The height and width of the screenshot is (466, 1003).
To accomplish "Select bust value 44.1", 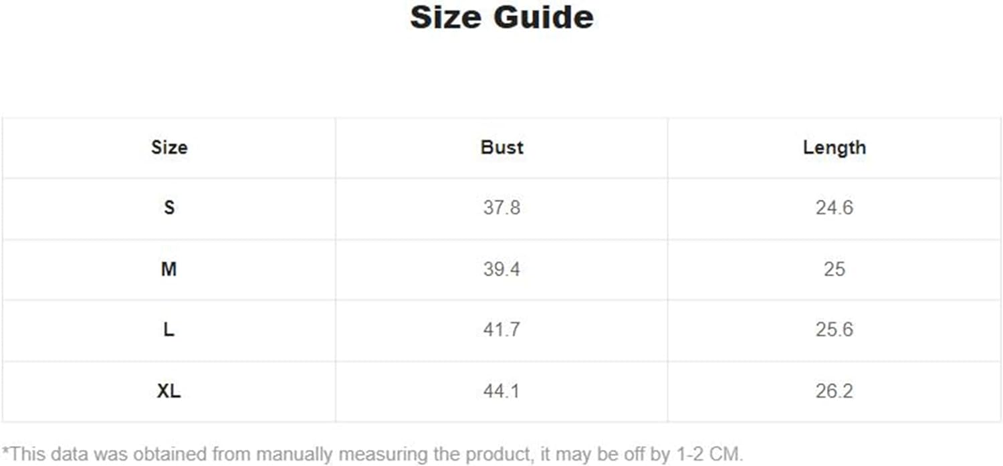I will click(501, 391).
